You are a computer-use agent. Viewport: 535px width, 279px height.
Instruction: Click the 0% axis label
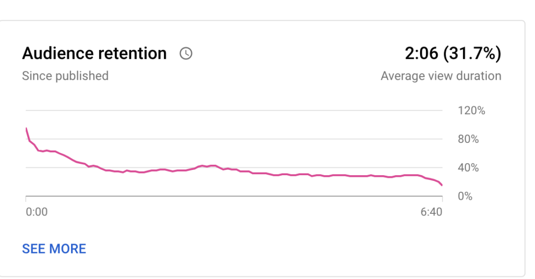pyautogui.click(x=465, y=196)
